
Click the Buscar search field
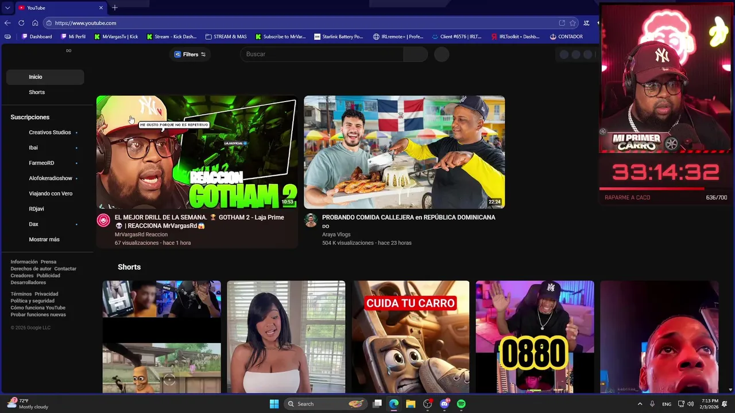click(322, 54)
